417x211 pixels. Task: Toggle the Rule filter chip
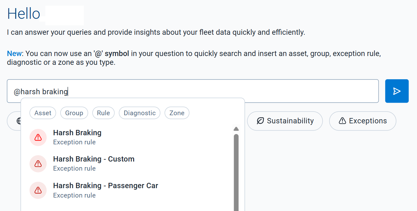103,113
